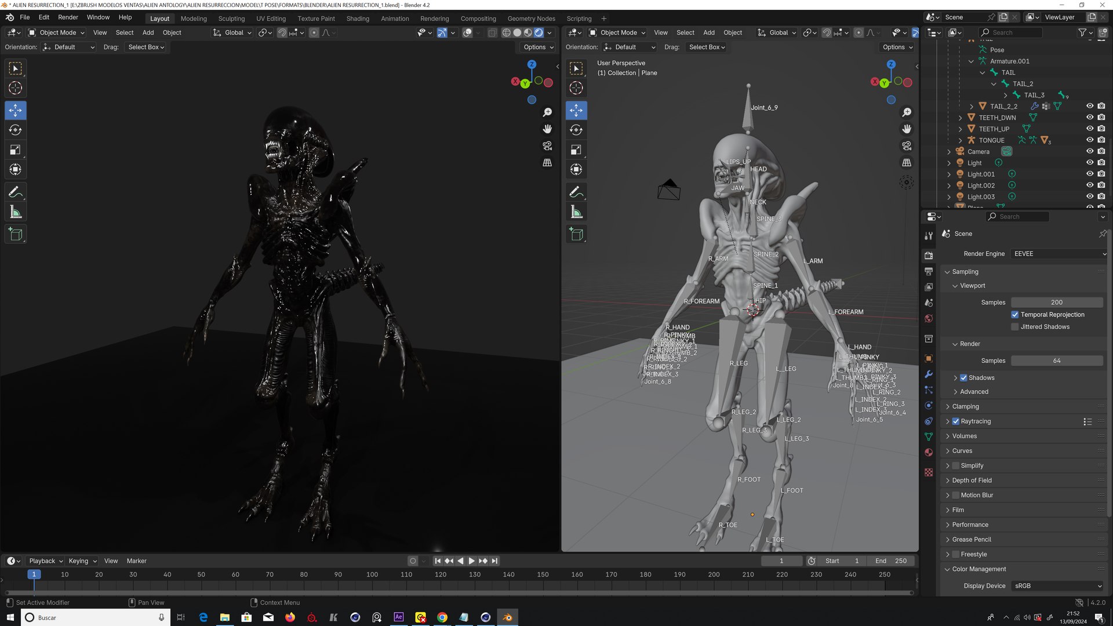
Task: Activate the Annotate tool in left viewport
Action: tap(16, 192)
